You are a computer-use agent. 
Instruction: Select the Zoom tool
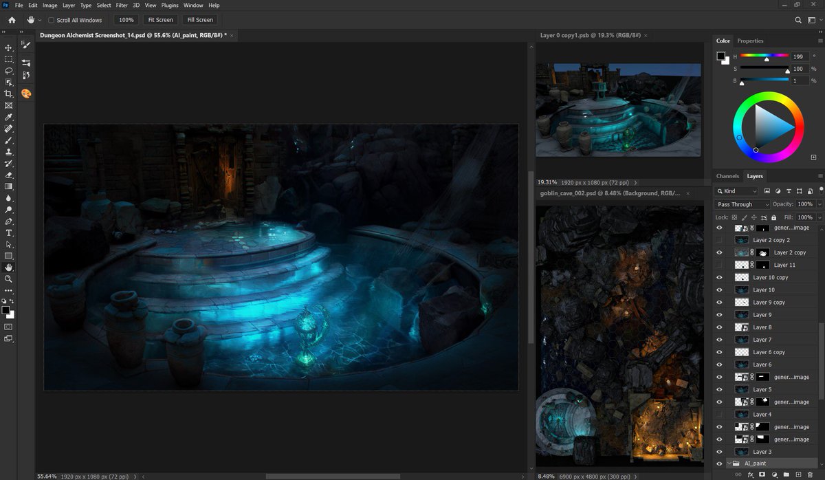click(x=9, y=279)
